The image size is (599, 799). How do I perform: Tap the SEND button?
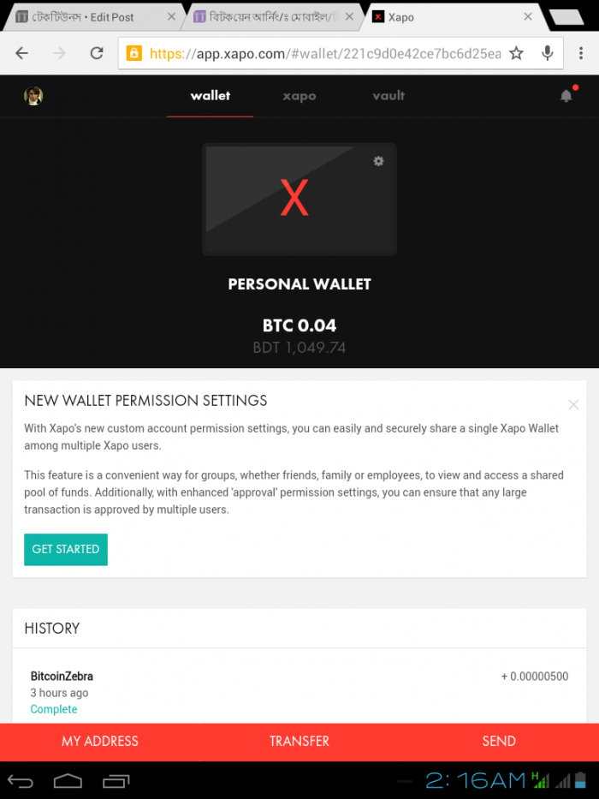[499, 742]
